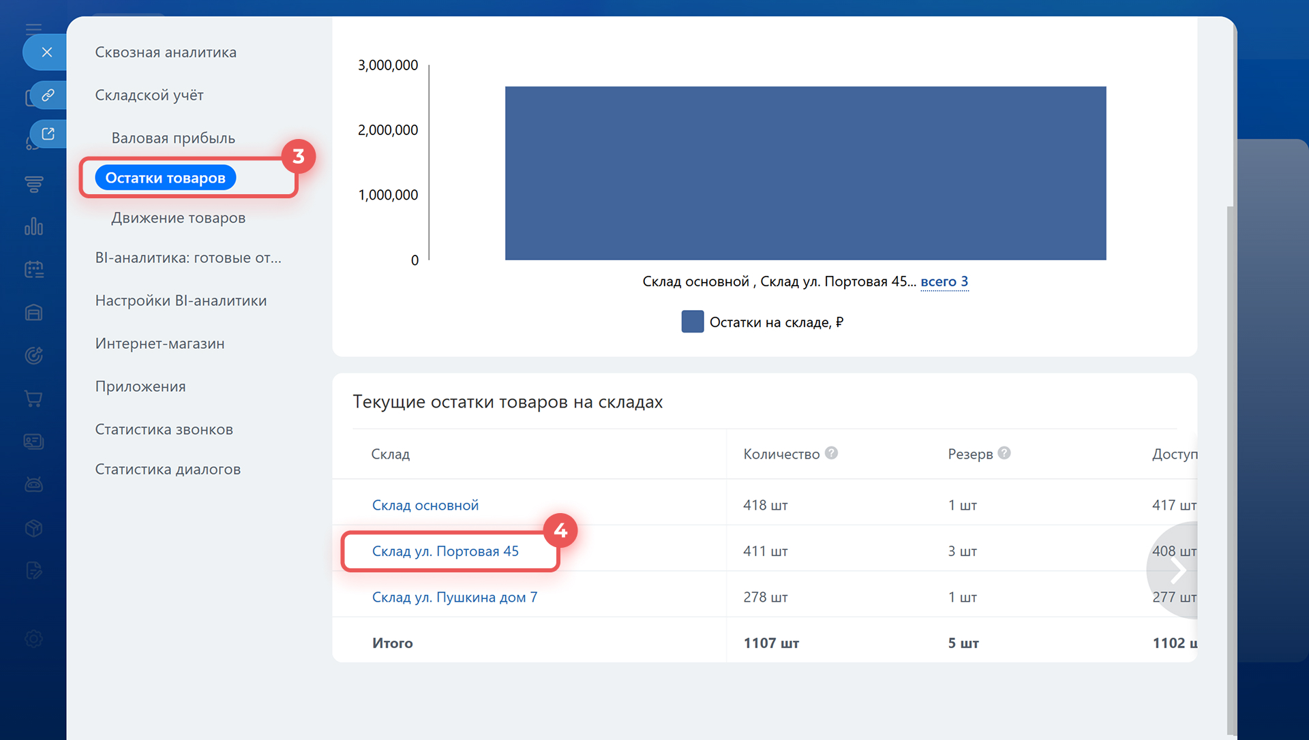Click the warehouse icon in left sidebar
The height and width of the screenshot is (740, 1309).
[33, 313]
